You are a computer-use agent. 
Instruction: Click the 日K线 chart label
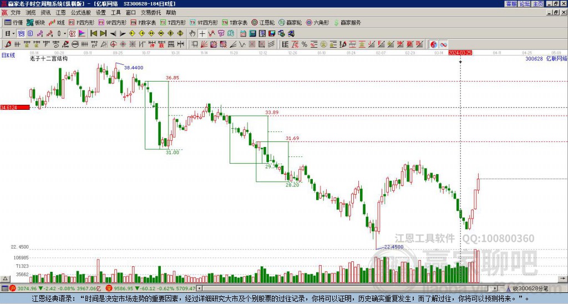pos(8,55)
